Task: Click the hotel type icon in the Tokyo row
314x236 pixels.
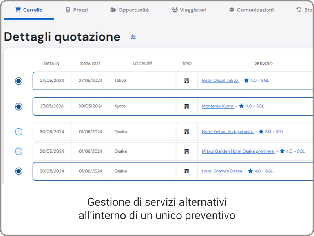Action: (x=187, y=81)
